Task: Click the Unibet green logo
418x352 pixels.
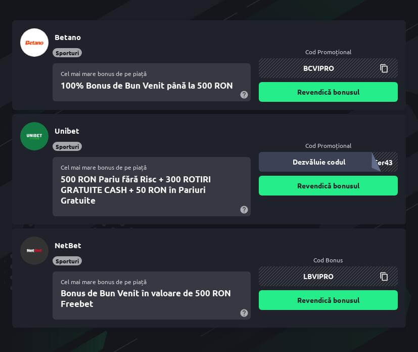Action: [34, 136]
